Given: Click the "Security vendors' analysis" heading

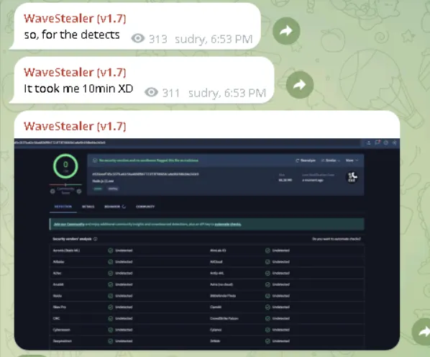Looking at the screenshot, I should pos(72,239).
